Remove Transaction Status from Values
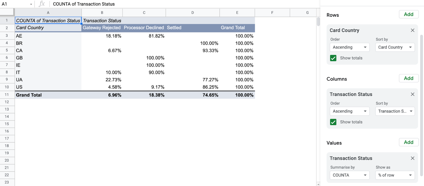Viewport: 424px width, 186px height. click(x=412, y=158)
